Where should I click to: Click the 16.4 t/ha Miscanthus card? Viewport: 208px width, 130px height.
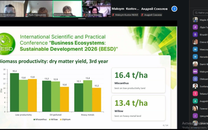coord(138,80)
